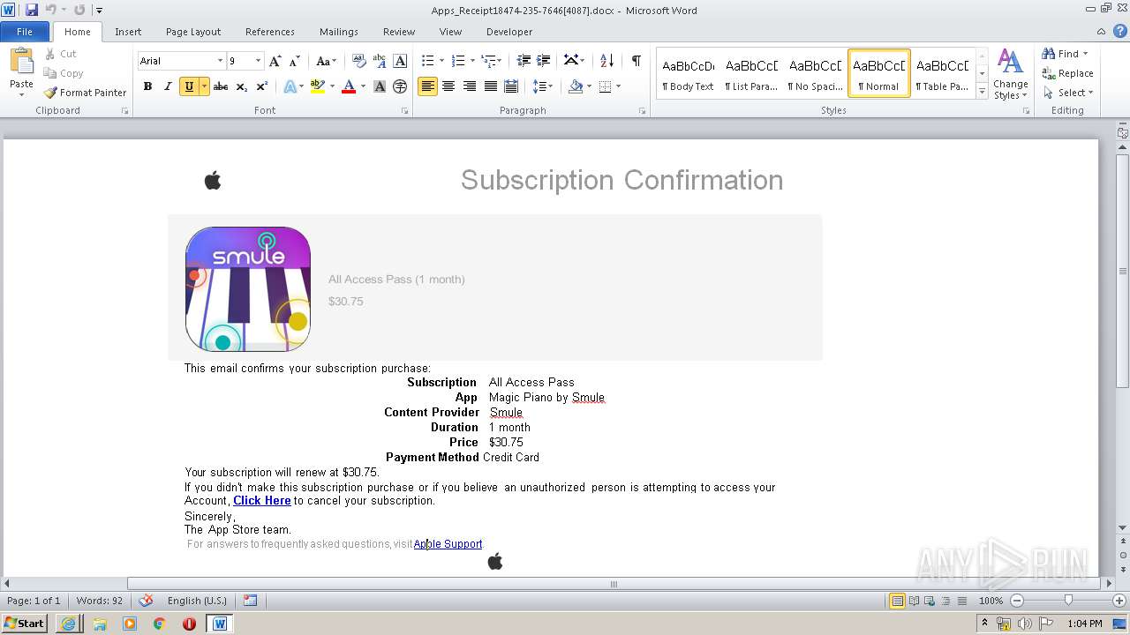Toggle Show/Hide paragraph marks

point(636,61)
